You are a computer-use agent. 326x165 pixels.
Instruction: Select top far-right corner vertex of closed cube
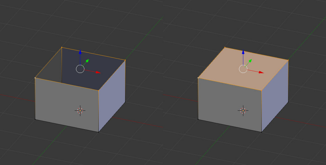tap(288, 60)
